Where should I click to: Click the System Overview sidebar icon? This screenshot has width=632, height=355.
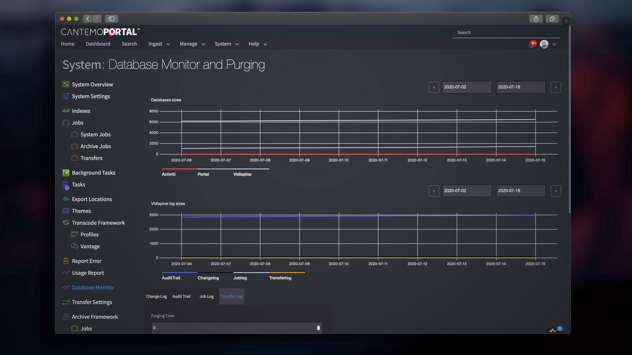coord(66,84)
